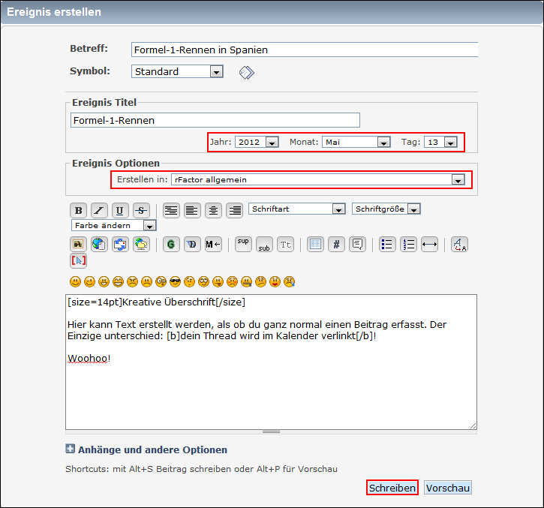Insert an image tag
The width and height of the screenshot is (544, 508).
pos(78,245)
